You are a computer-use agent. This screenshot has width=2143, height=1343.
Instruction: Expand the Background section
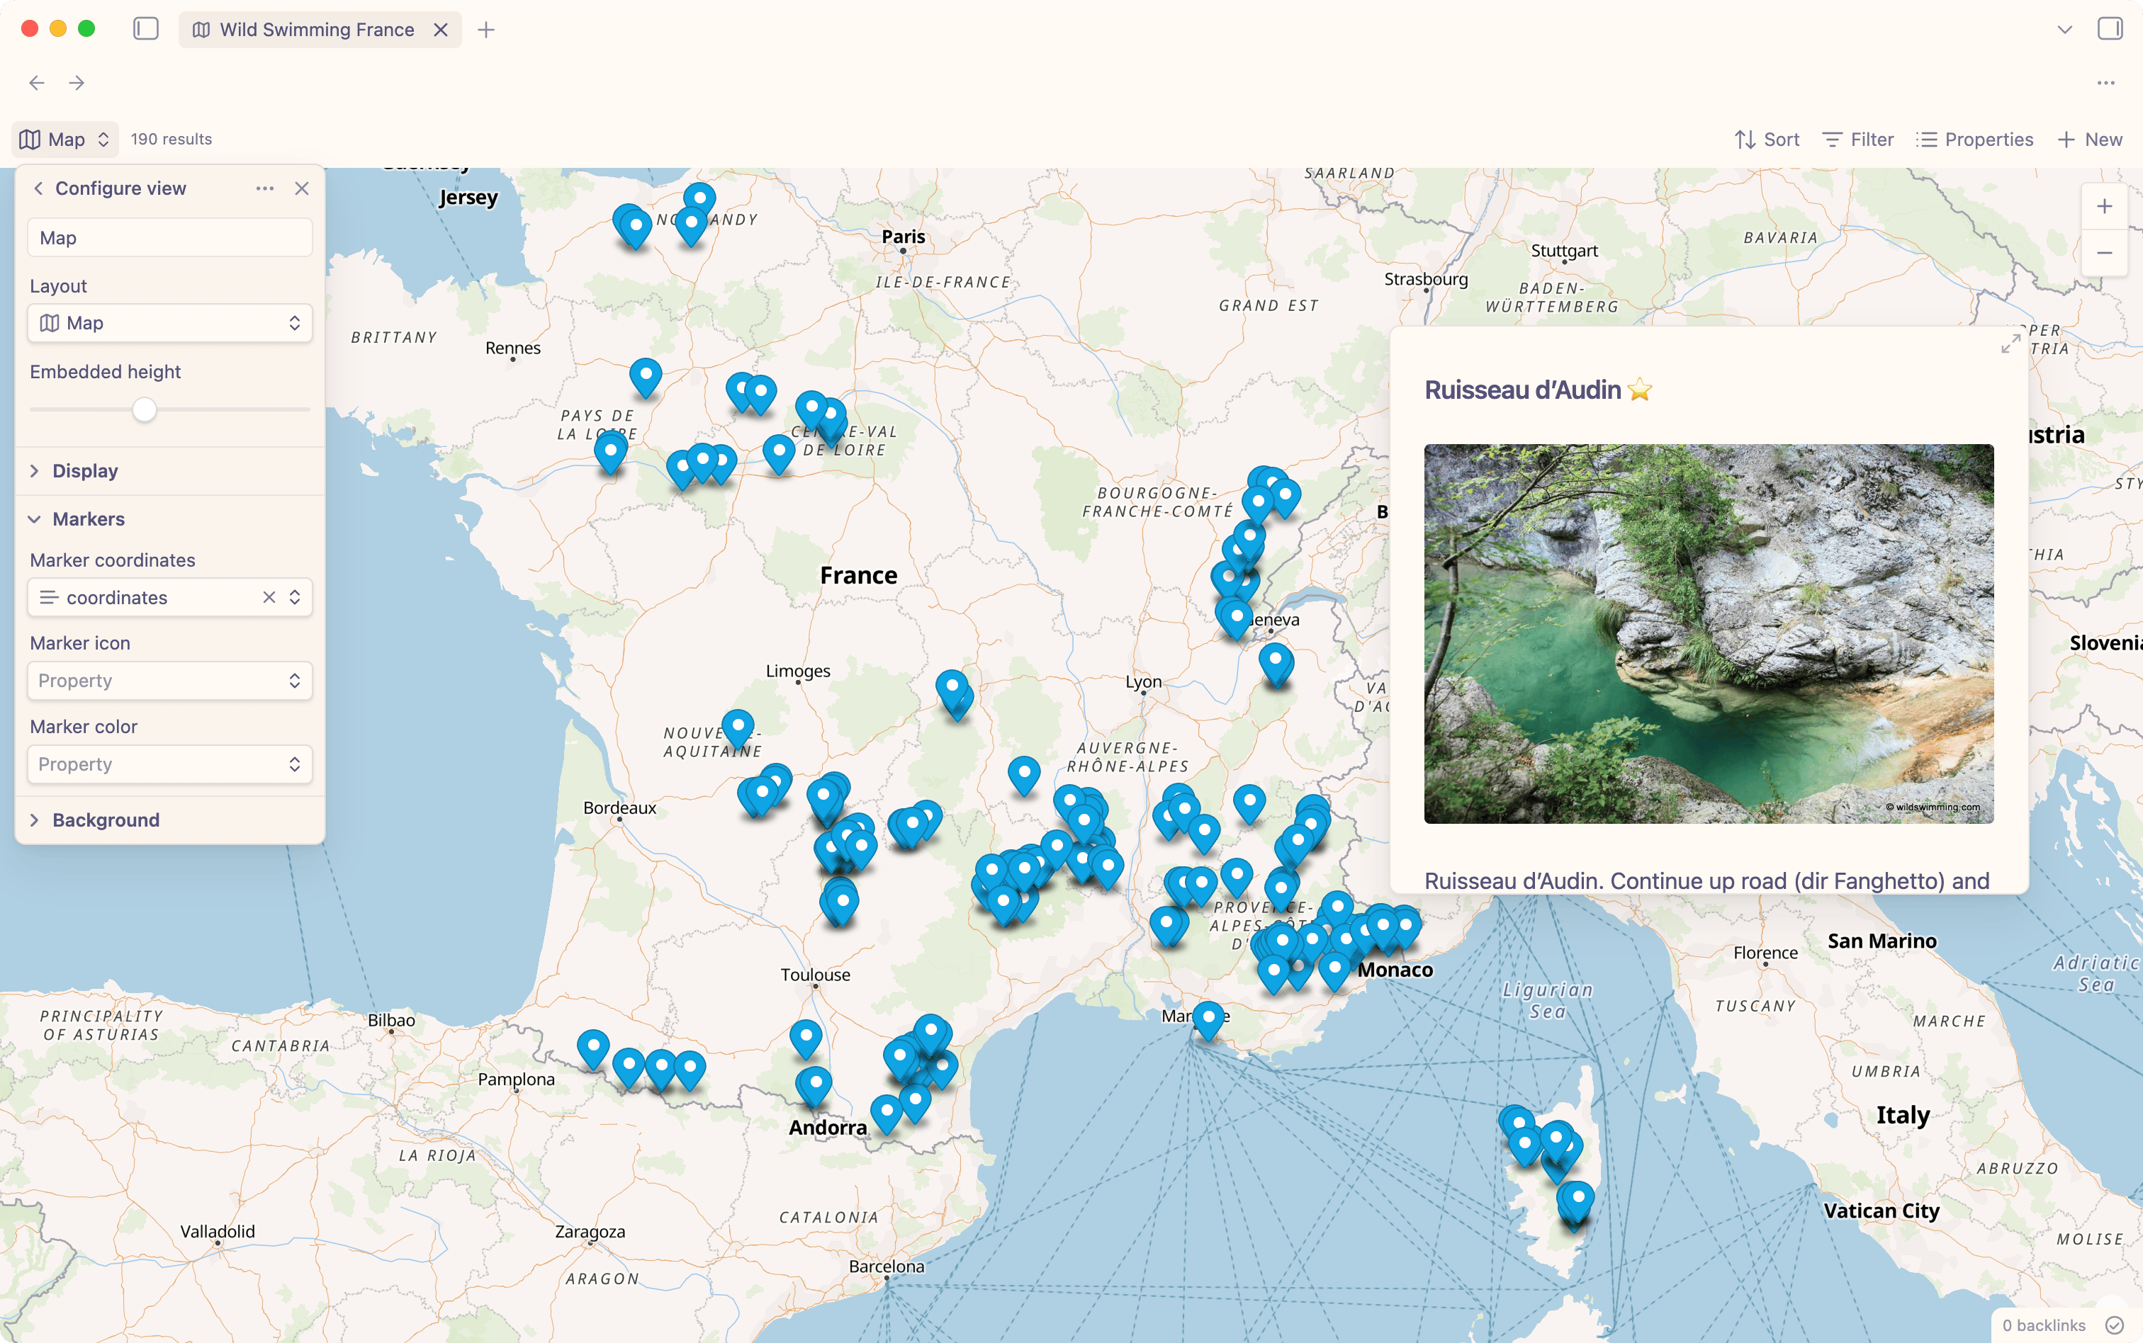pyautogui.click(x=105, y=820)
